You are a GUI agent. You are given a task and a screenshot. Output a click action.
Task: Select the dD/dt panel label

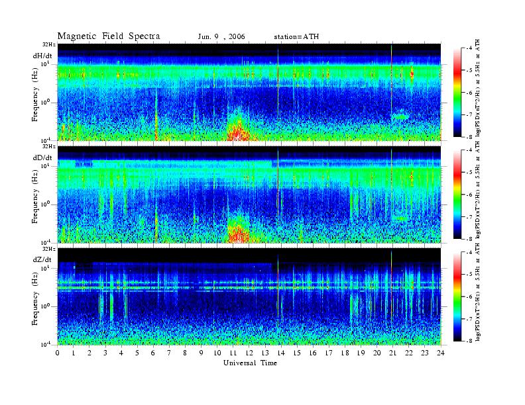tap(42, 157)
